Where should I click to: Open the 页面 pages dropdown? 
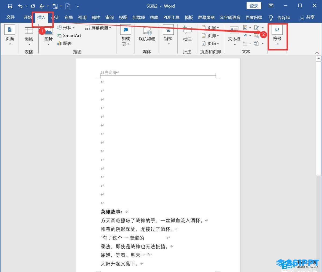pyautogui.click(x=10, y=35)
